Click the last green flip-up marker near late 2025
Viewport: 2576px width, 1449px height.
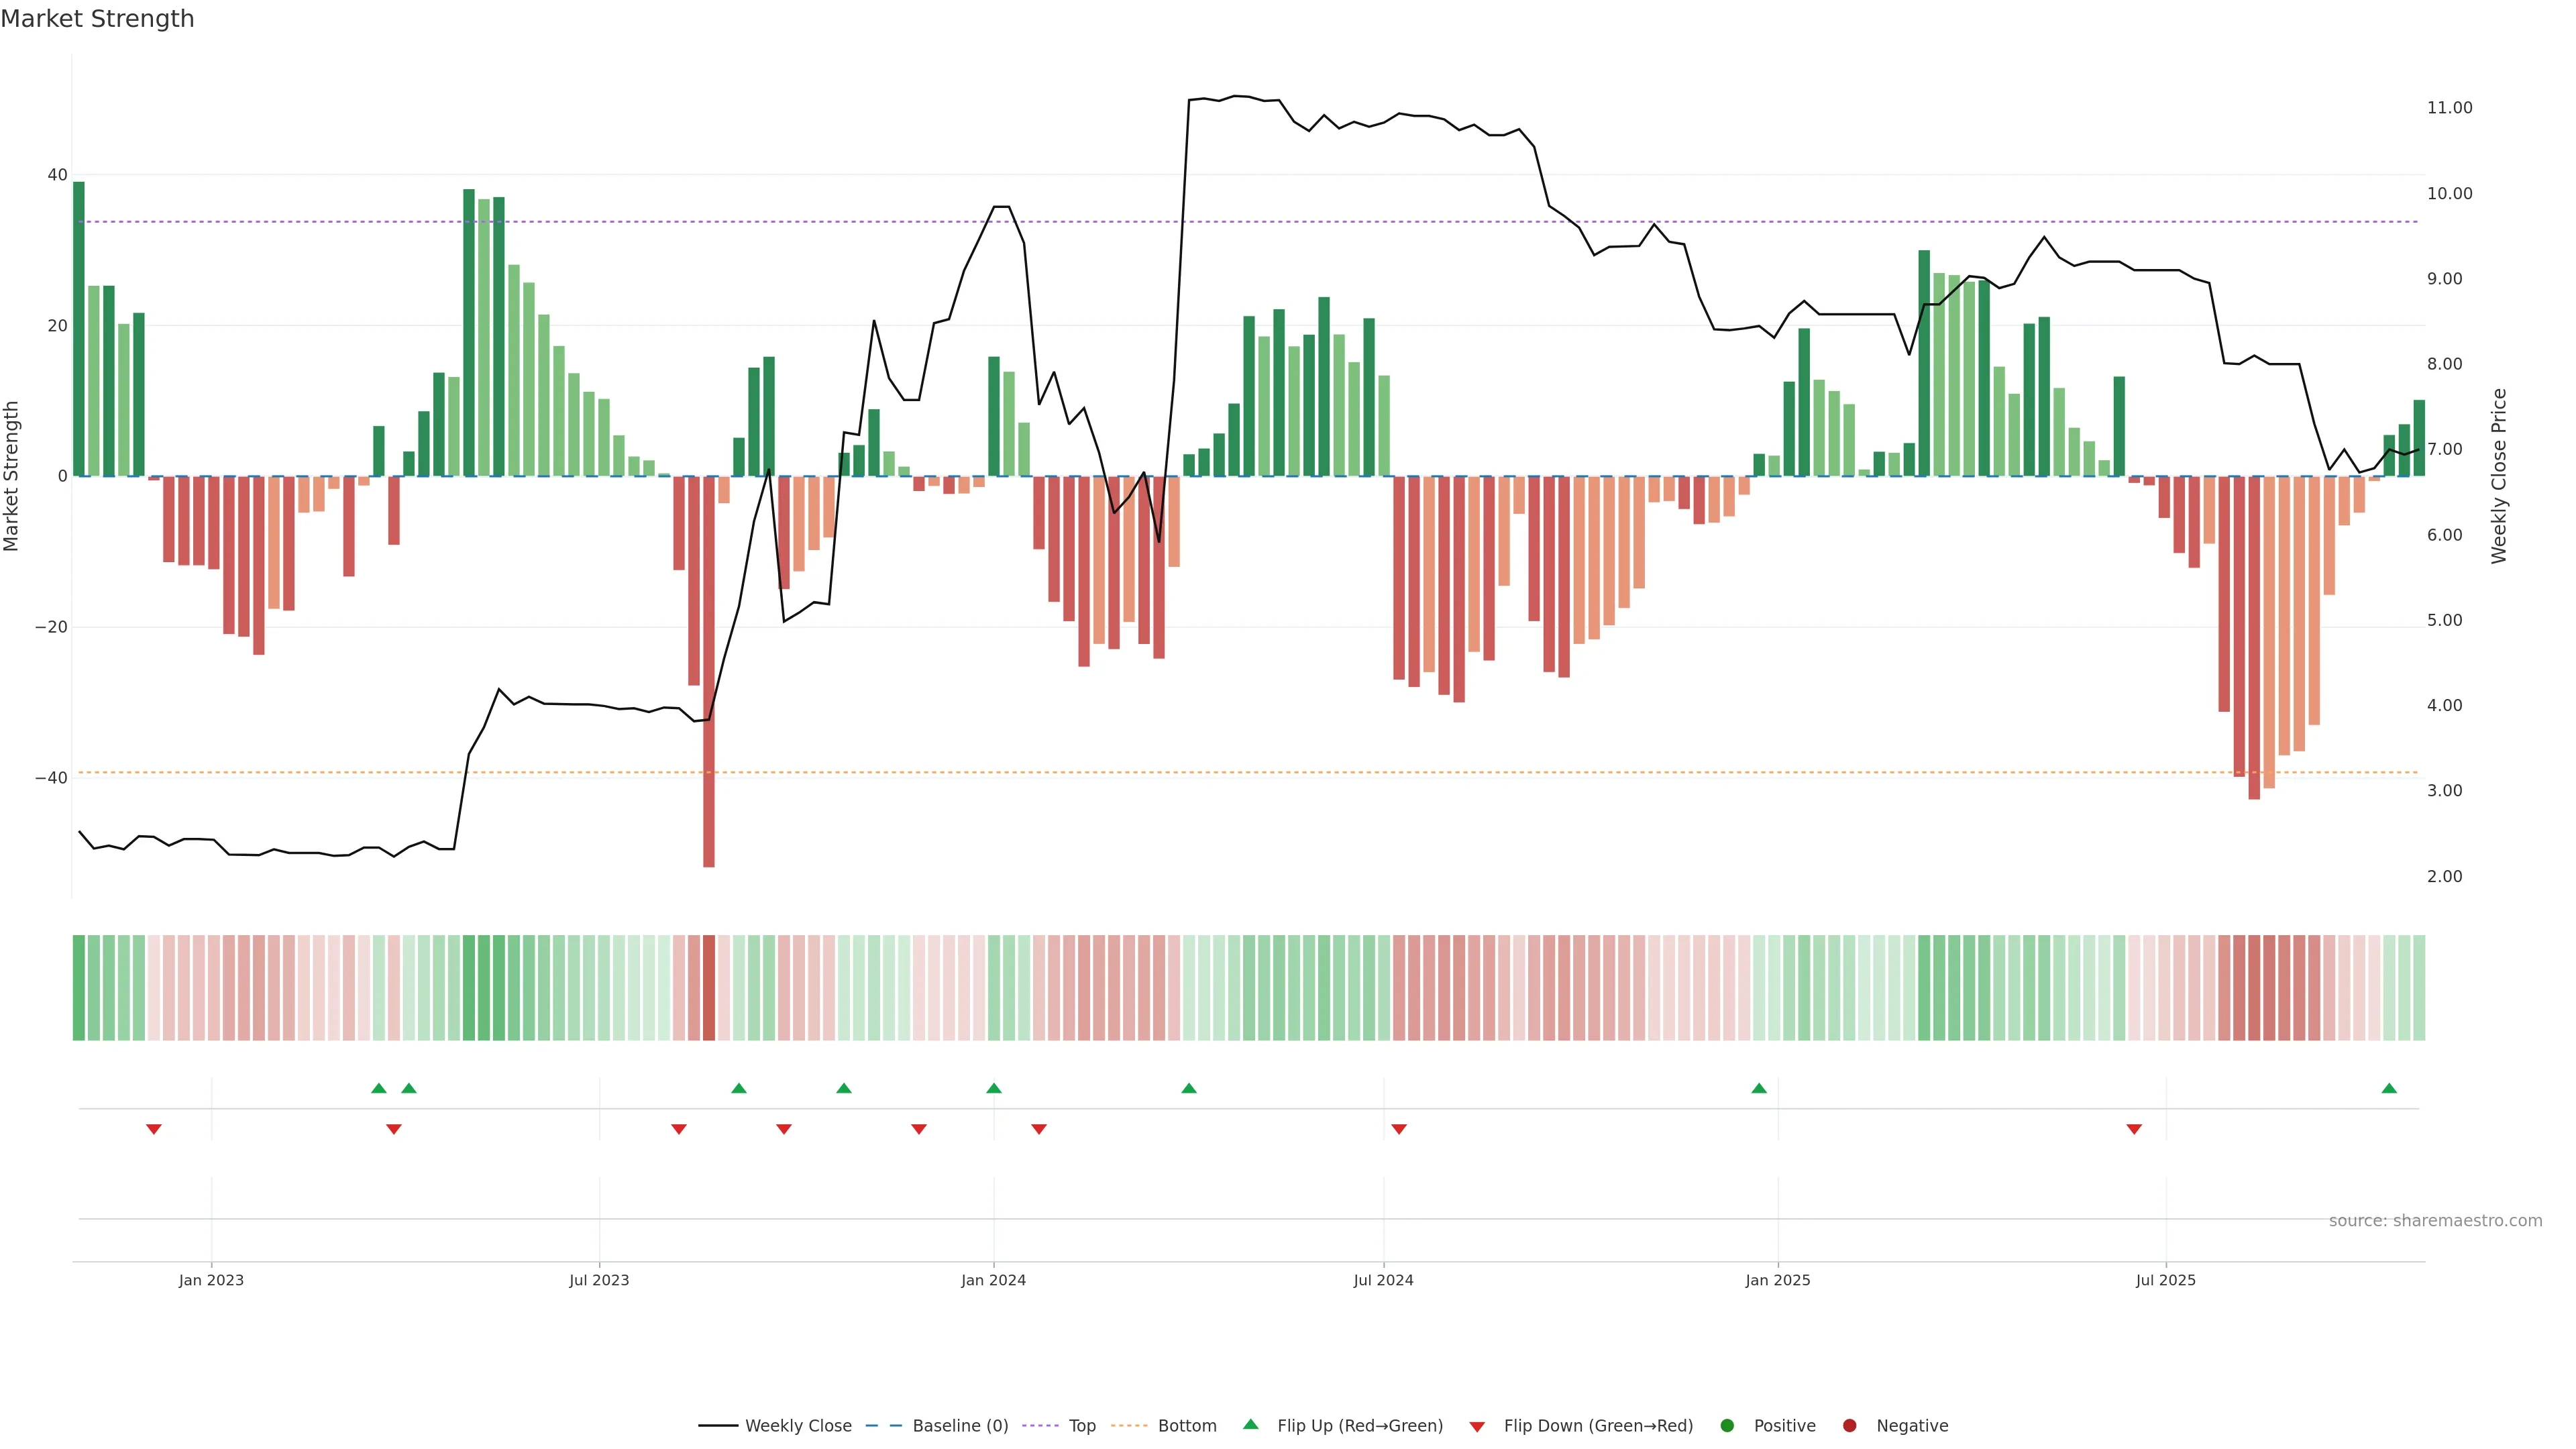2389,1088
